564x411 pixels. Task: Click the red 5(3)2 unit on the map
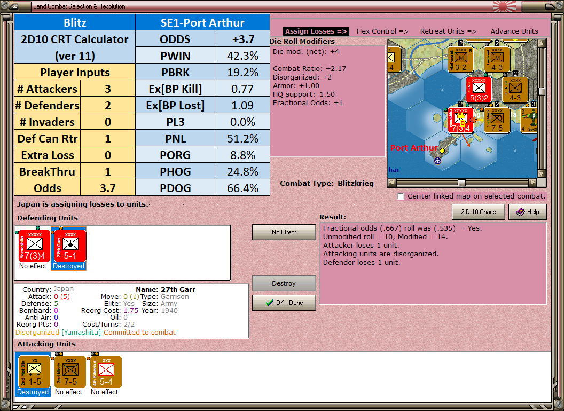pos(479,90)
